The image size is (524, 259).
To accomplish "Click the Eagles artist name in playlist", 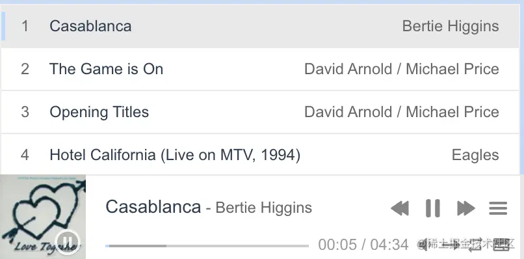I will tap(475, 155).
